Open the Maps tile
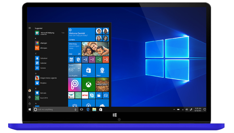Screen dimensions: 234x133 102,70
